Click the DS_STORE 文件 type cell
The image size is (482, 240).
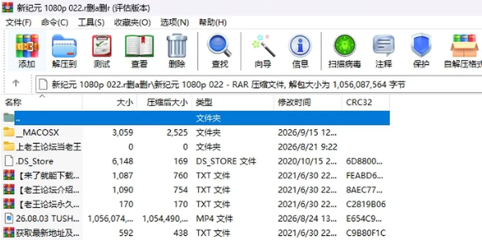pyautogui.click(x=226, y=161)
